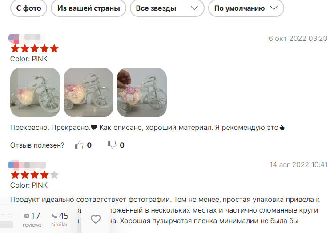Screen dimensions: 330x233
Task: Expand the 'По умолчанию' sort dropdown
Action: pos(246,8)
